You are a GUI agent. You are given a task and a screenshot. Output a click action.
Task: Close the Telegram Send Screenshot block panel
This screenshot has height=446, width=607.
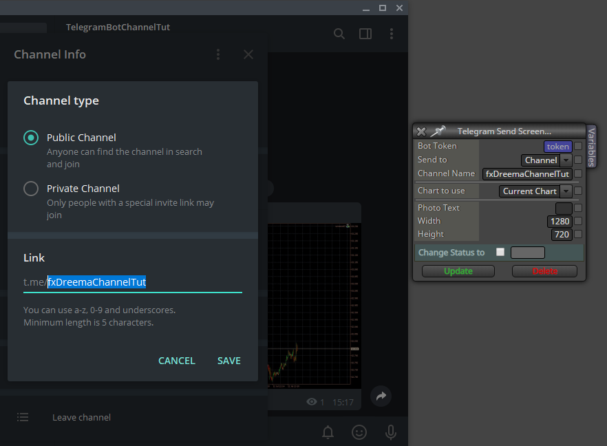point(422,131)
